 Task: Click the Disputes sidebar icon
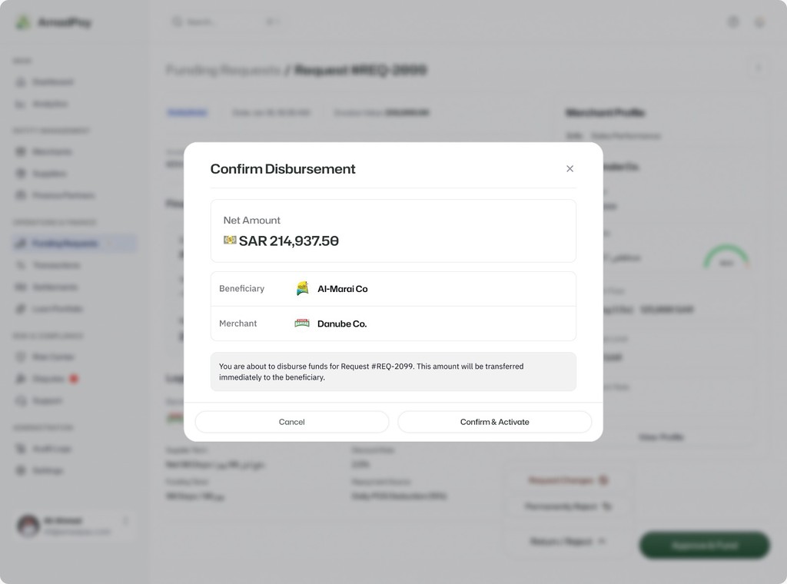[19, 379]
